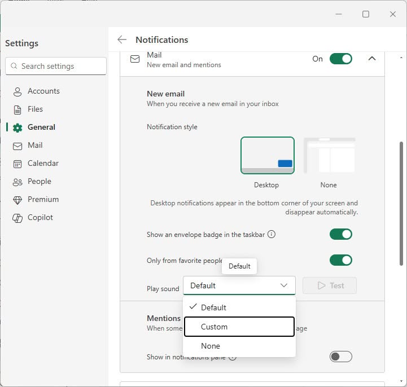Screen dimensions: 407x387
Task: Click the vertical scrollbar thumb
Action: pyautogui.click(x=401, y=204)
